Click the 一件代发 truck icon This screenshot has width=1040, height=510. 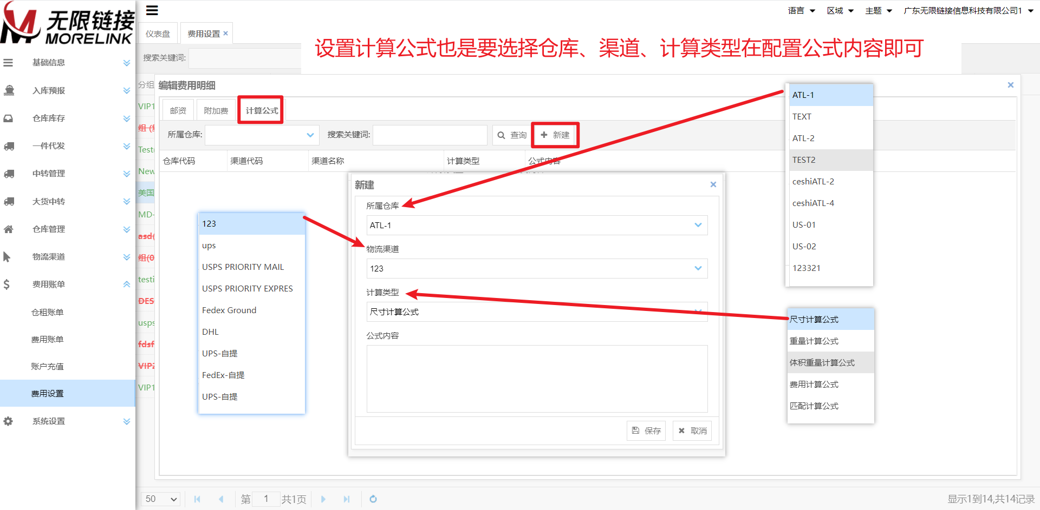[9, 146]
